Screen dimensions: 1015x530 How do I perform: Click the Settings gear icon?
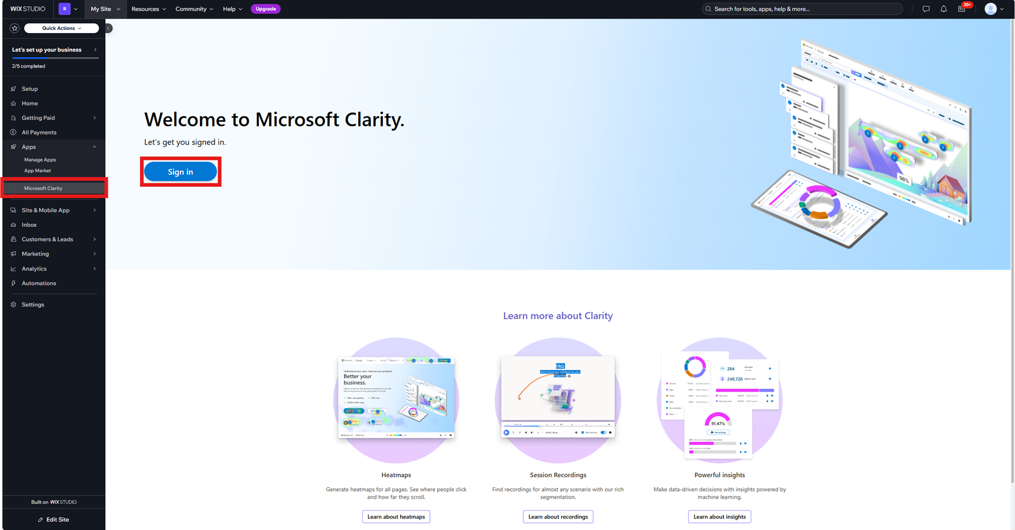point(14,305)
